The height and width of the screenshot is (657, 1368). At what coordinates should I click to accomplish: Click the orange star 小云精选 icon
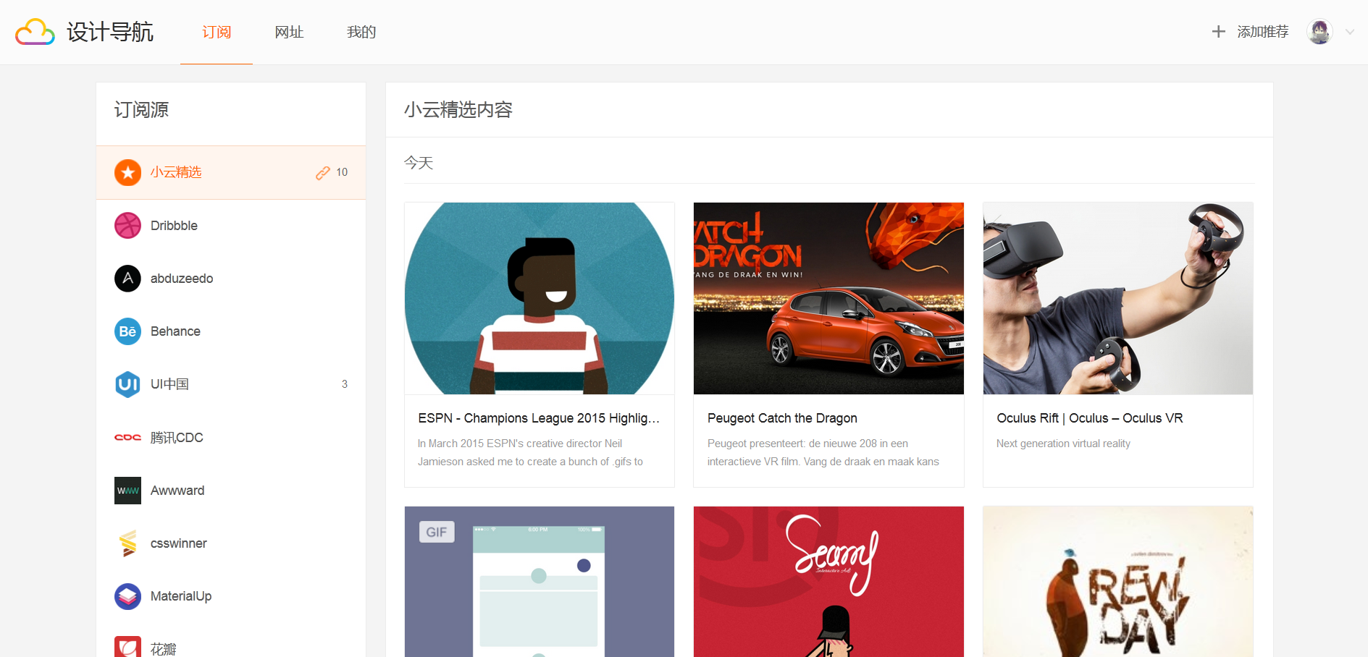[x=128, y=172]
